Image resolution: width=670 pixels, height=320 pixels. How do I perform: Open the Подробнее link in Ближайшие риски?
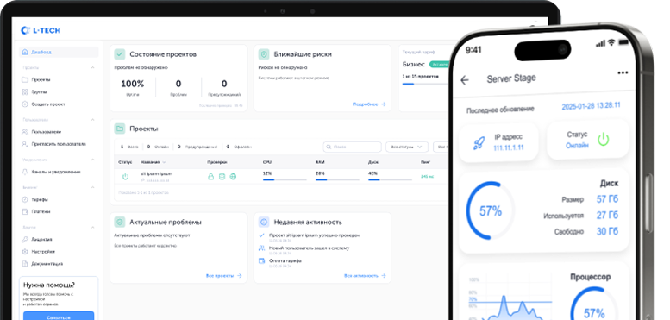pyautogui.click(x=369, y=104)
